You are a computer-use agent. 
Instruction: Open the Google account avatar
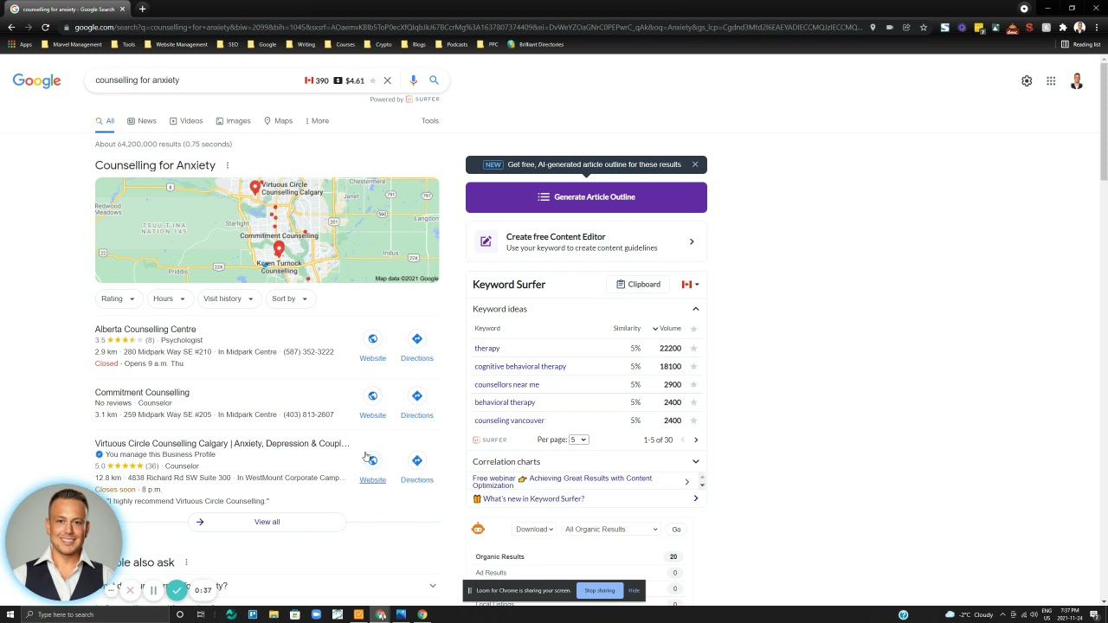[x=1077, y=81]
